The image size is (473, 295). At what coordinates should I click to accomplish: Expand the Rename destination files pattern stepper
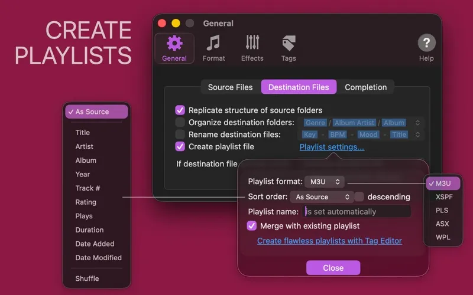coord(417,135)
